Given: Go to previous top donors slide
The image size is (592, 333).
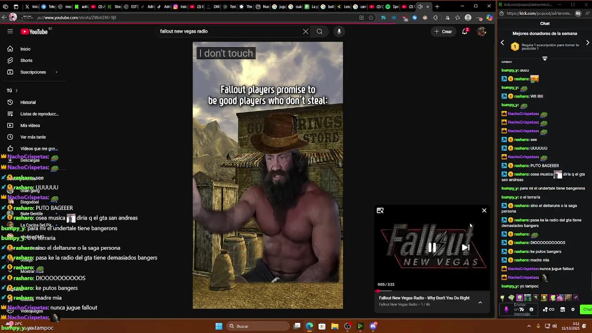Looking at the screenshot, I should (x=502, y=43).
